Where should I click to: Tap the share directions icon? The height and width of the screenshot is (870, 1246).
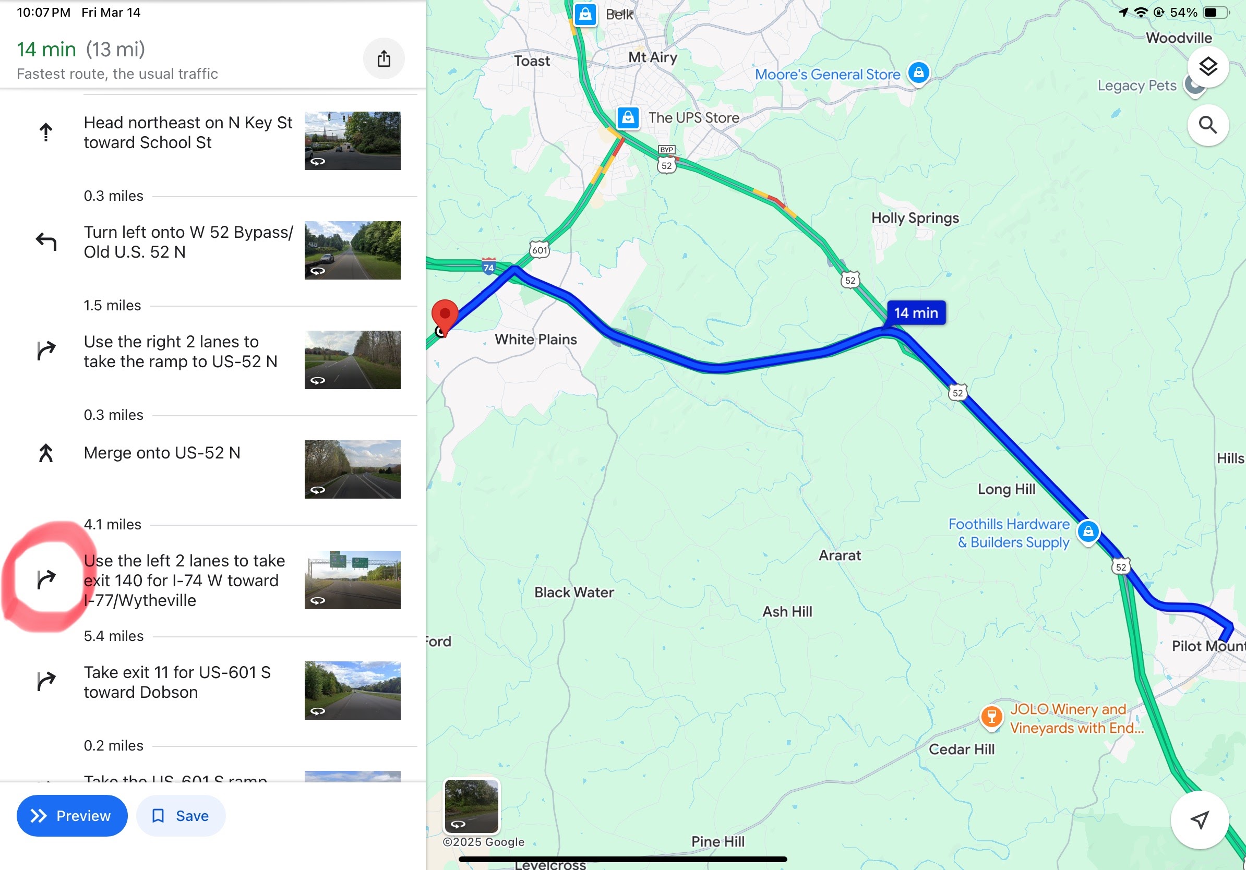(384, 58)
